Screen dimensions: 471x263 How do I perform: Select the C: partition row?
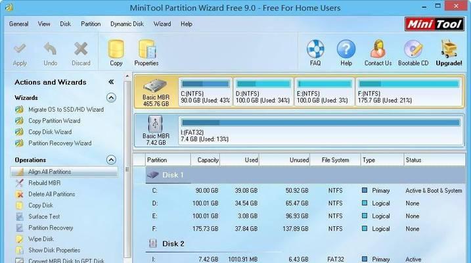coord(305,191)
